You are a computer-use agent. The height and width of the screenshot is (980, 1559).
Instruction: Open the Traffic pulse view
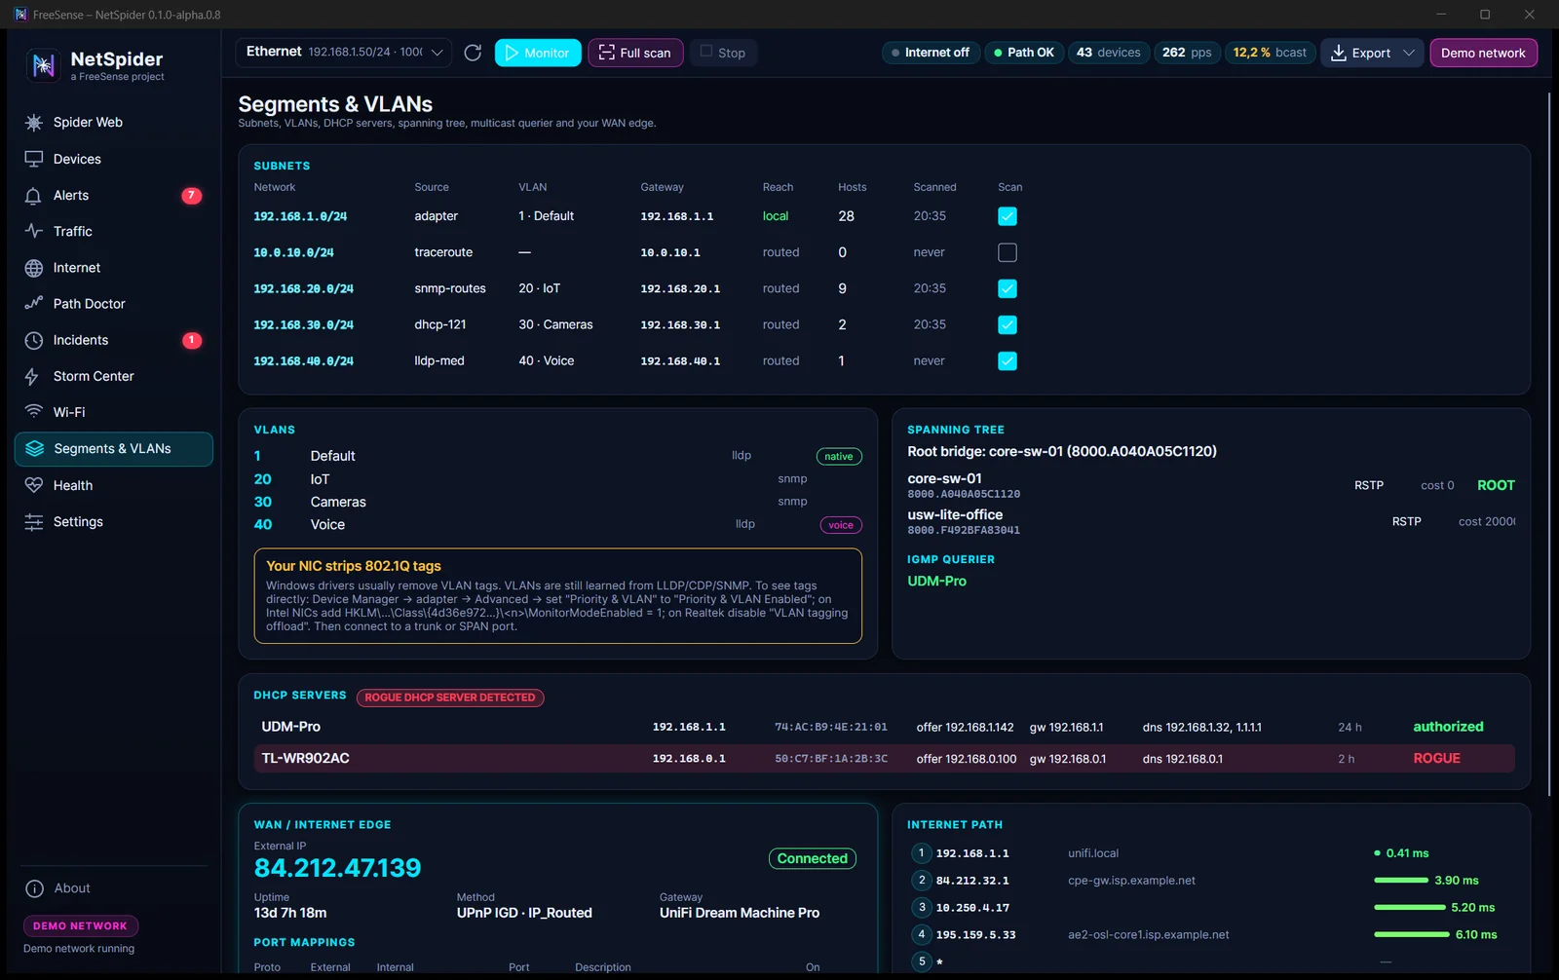[x=113, y=231]
